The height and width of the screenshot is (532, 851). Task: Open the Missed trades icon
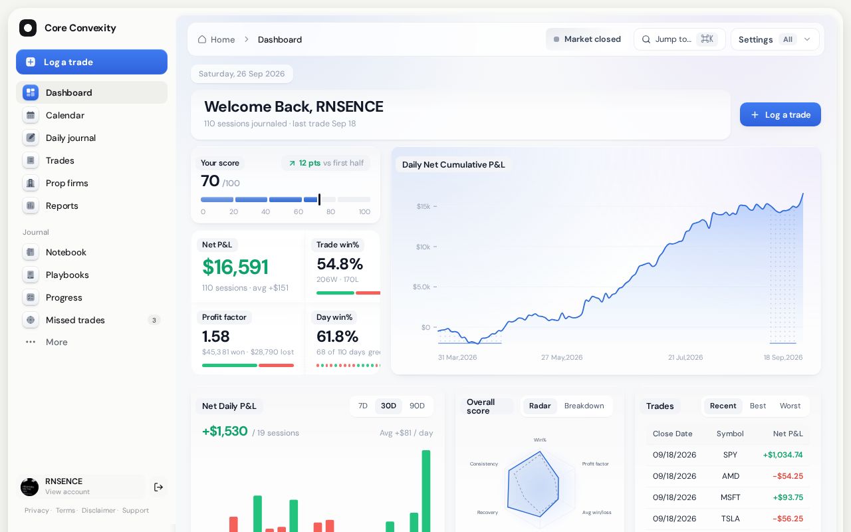31,320
